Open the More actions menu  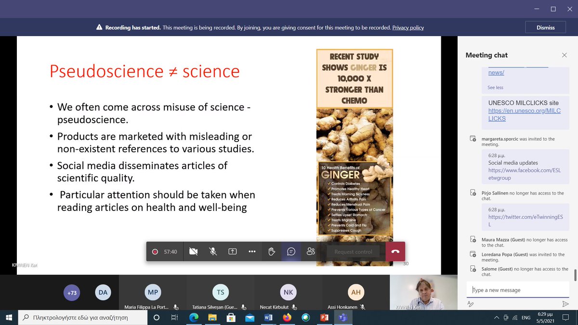pos(251,251)
